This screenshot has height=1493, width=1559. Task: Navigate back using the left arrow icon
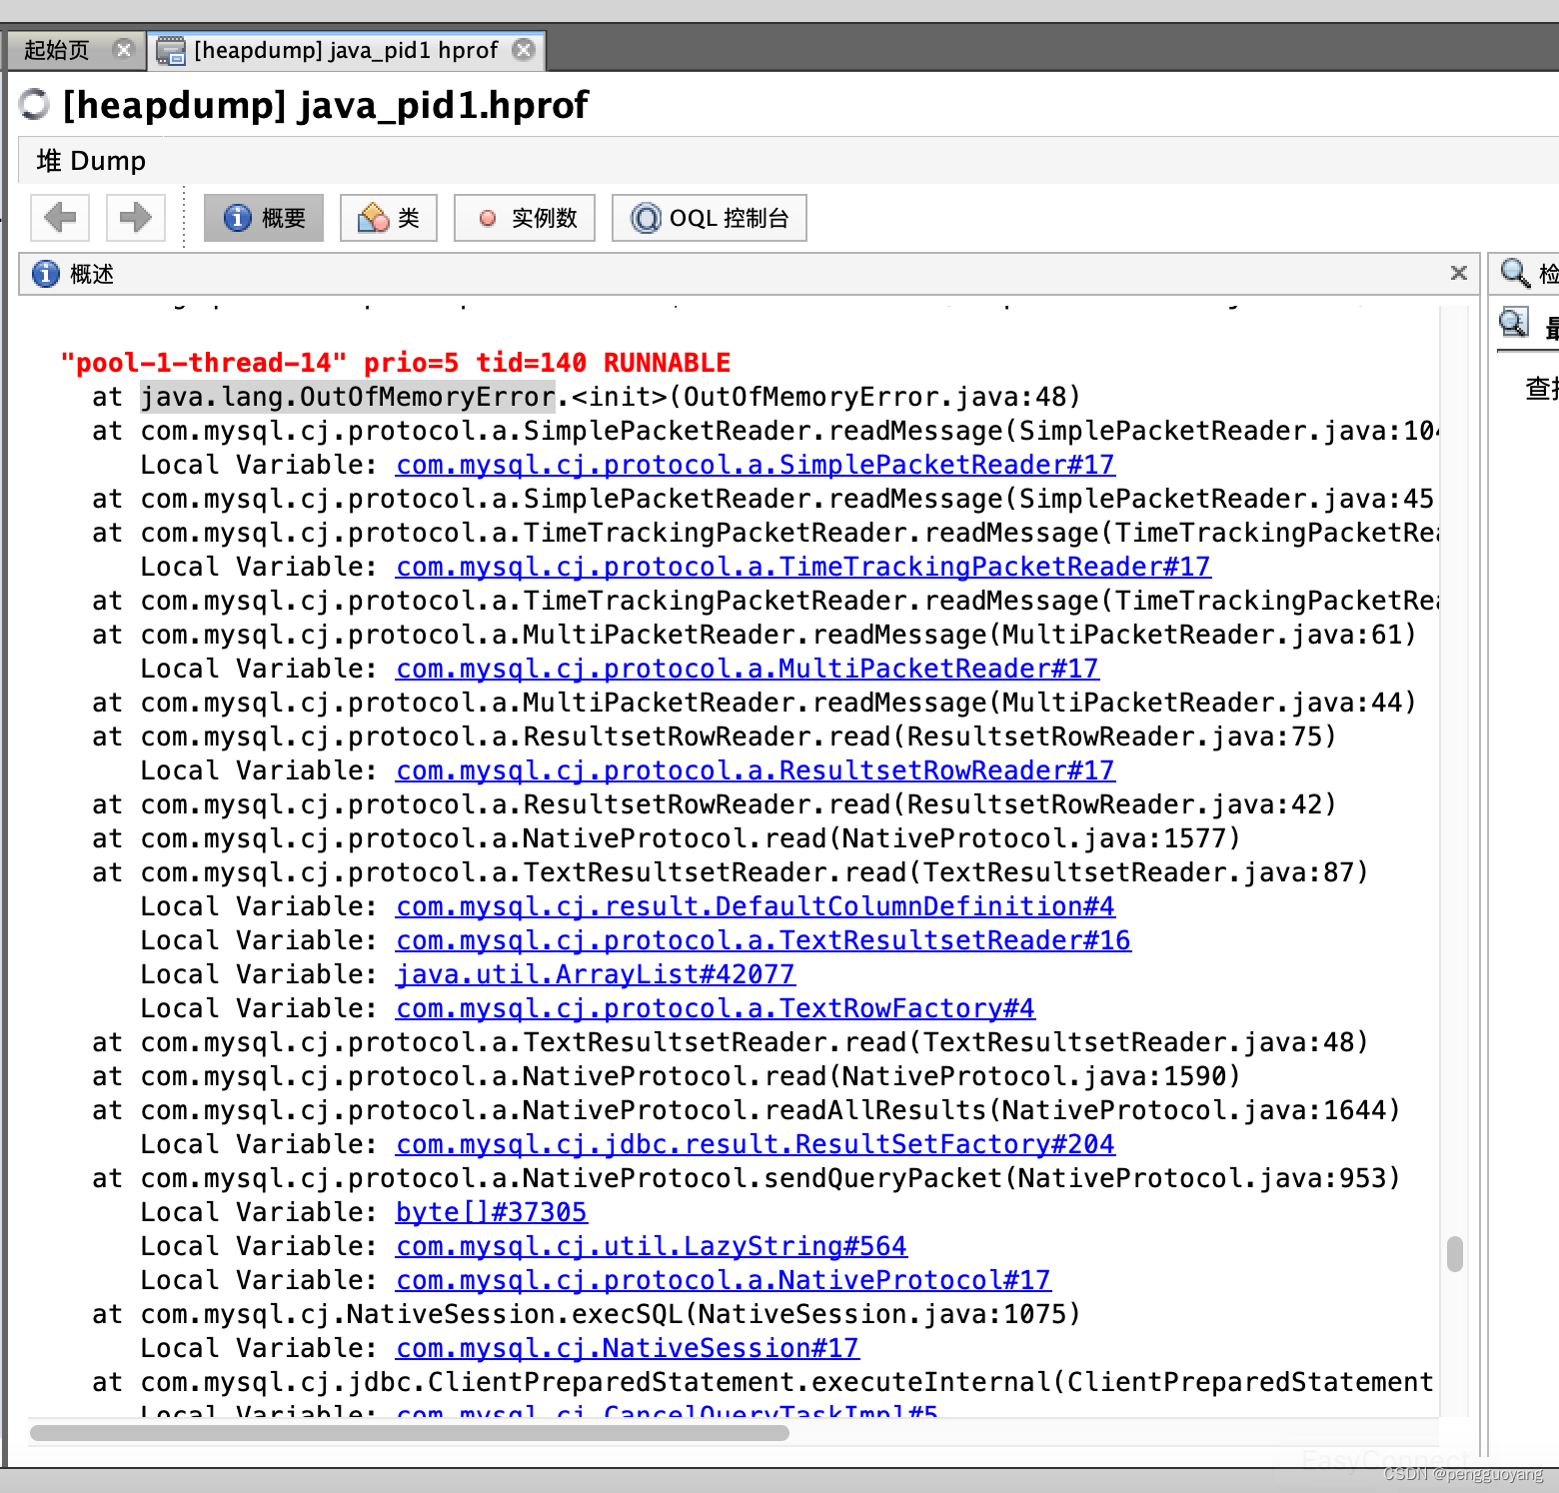pyautogui.click(x=59, y=218)
